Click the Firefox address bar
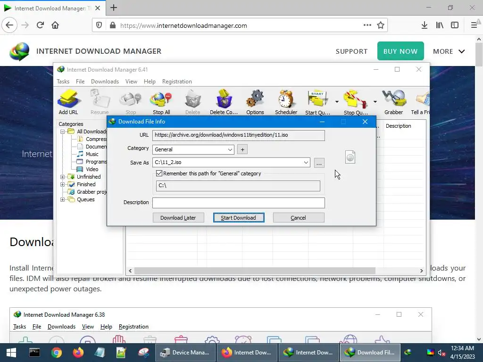Screen dimensions: 483x362 240,25
